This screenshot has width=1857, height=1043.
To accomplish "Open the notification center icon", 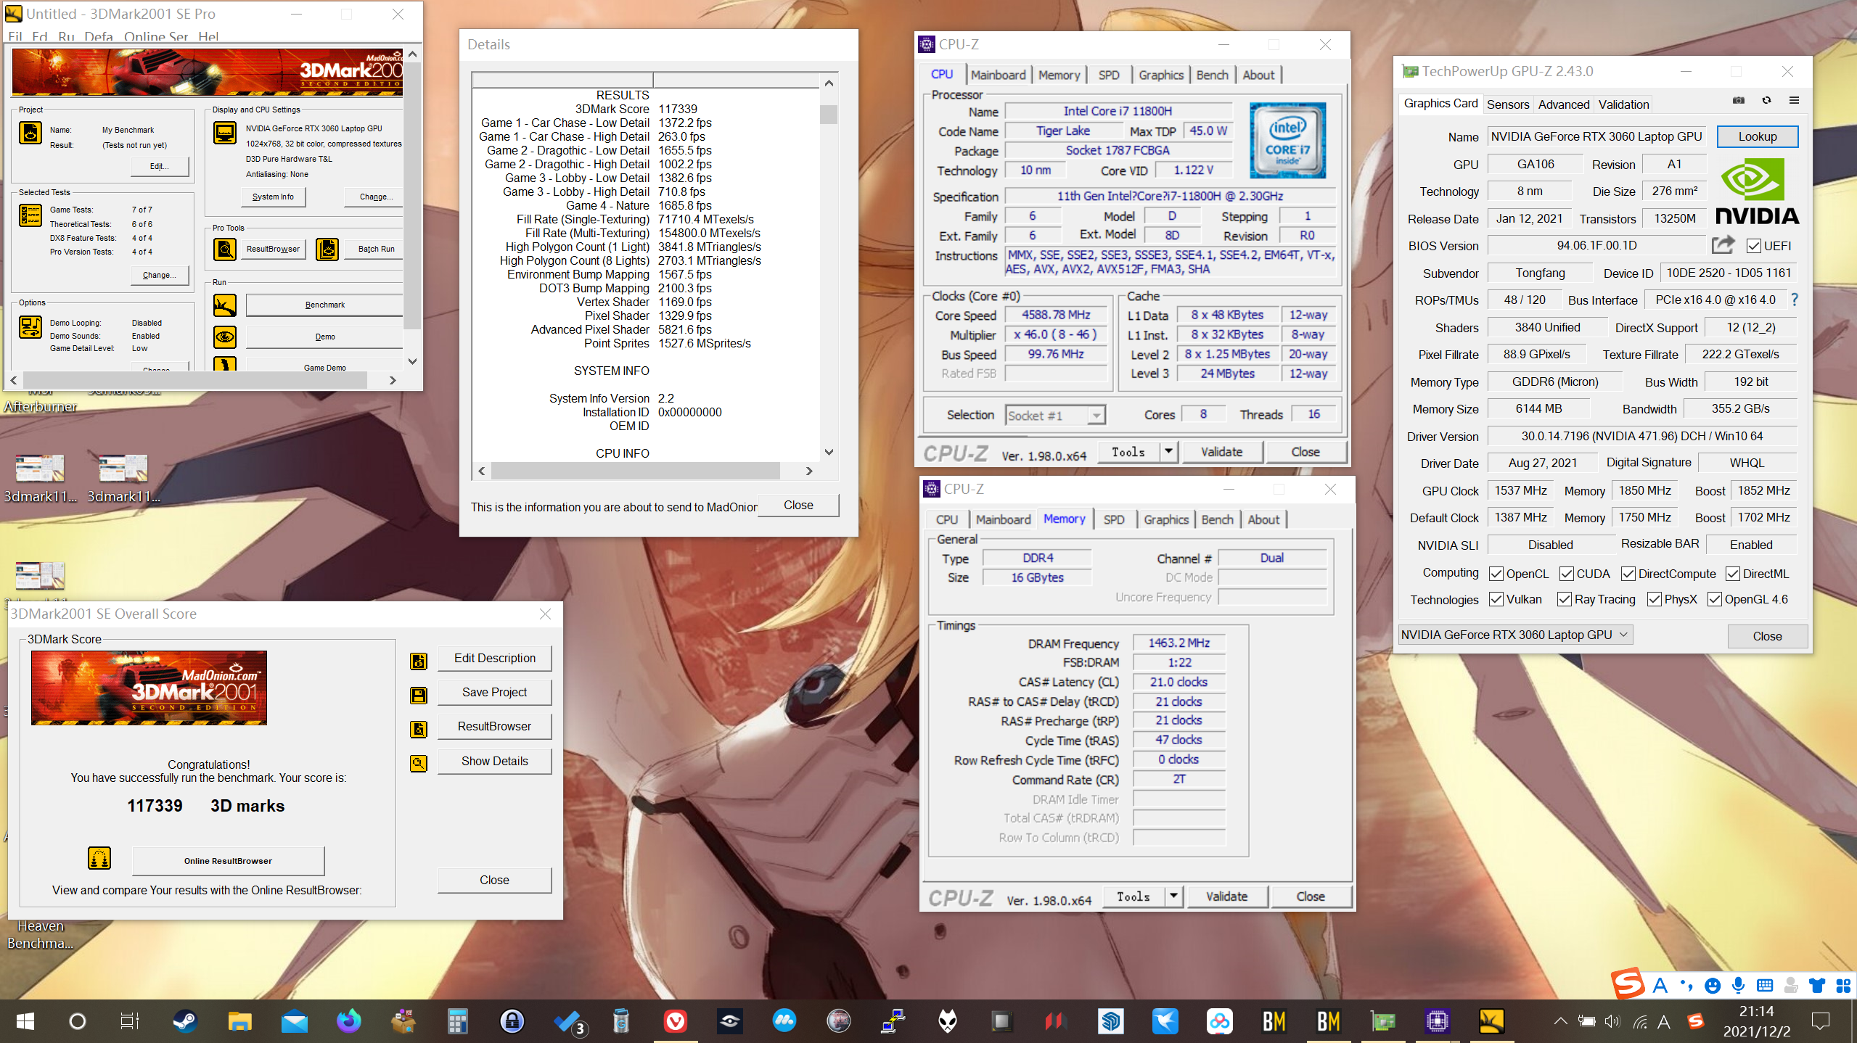I will tap(1820, 1021).
